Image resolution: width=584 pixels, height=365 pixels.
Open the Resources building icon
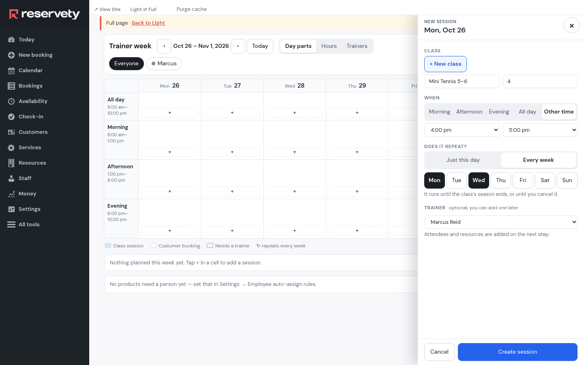tap(11, 163)
